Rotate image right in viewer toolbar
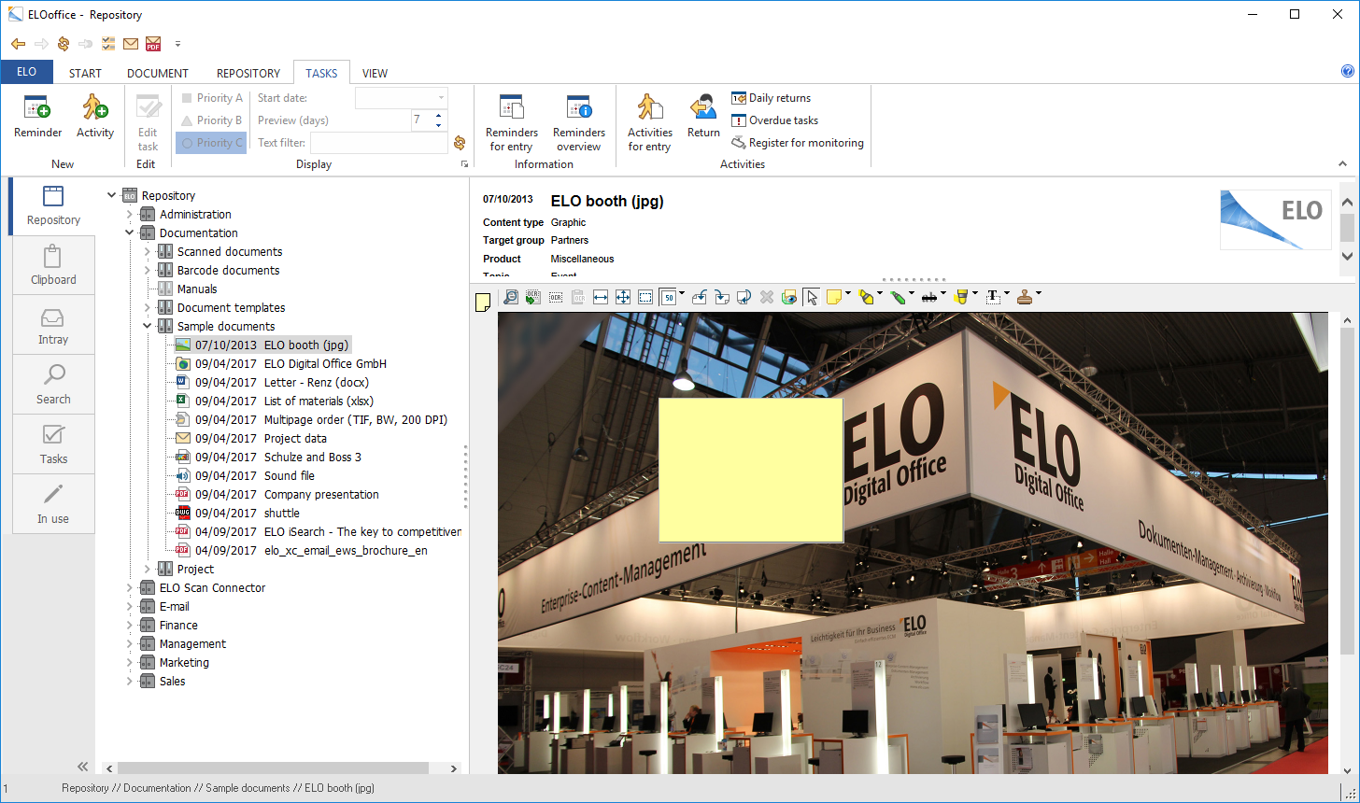Viewport: 1360px width, 803px height. (722, 297)
